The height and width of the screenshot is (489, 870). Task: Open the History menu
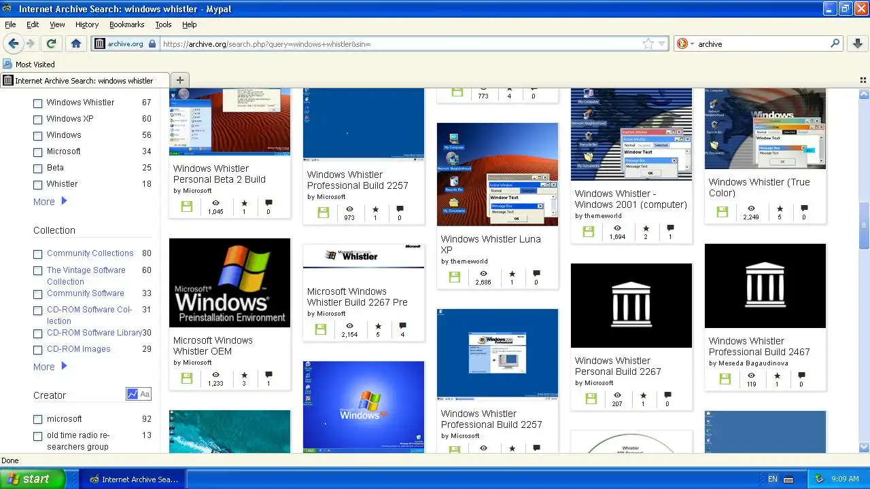click(x=87, y=24)
